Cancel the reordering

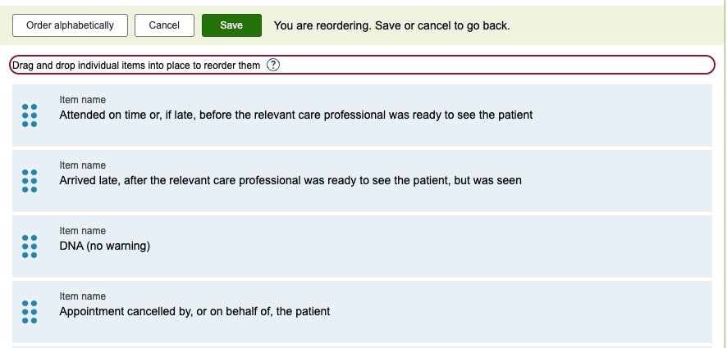coord(164,25)
